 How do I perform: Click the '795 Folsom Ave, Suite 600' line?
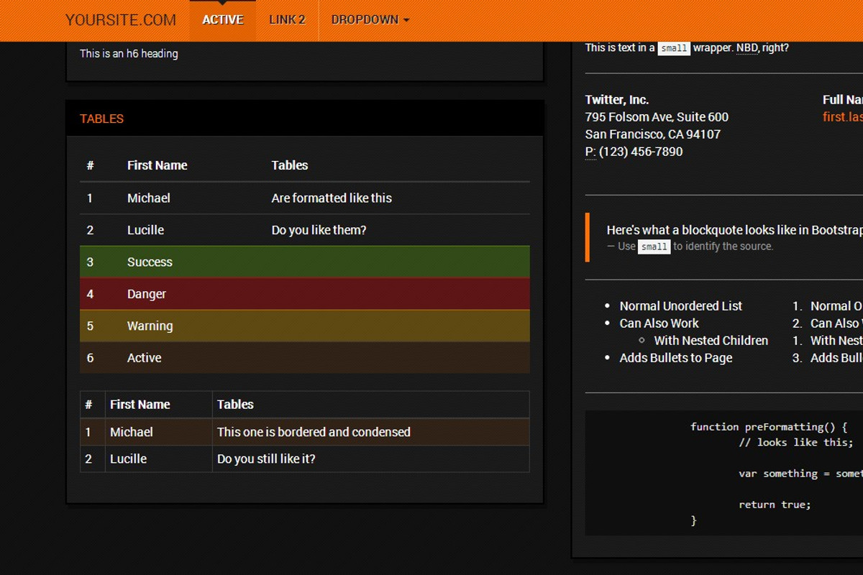[657, 117]
